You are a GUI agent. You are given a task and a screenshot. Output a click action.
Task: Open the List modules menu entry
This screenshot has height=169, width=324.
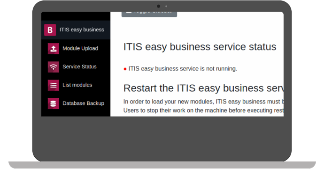[x=77, y=85]
